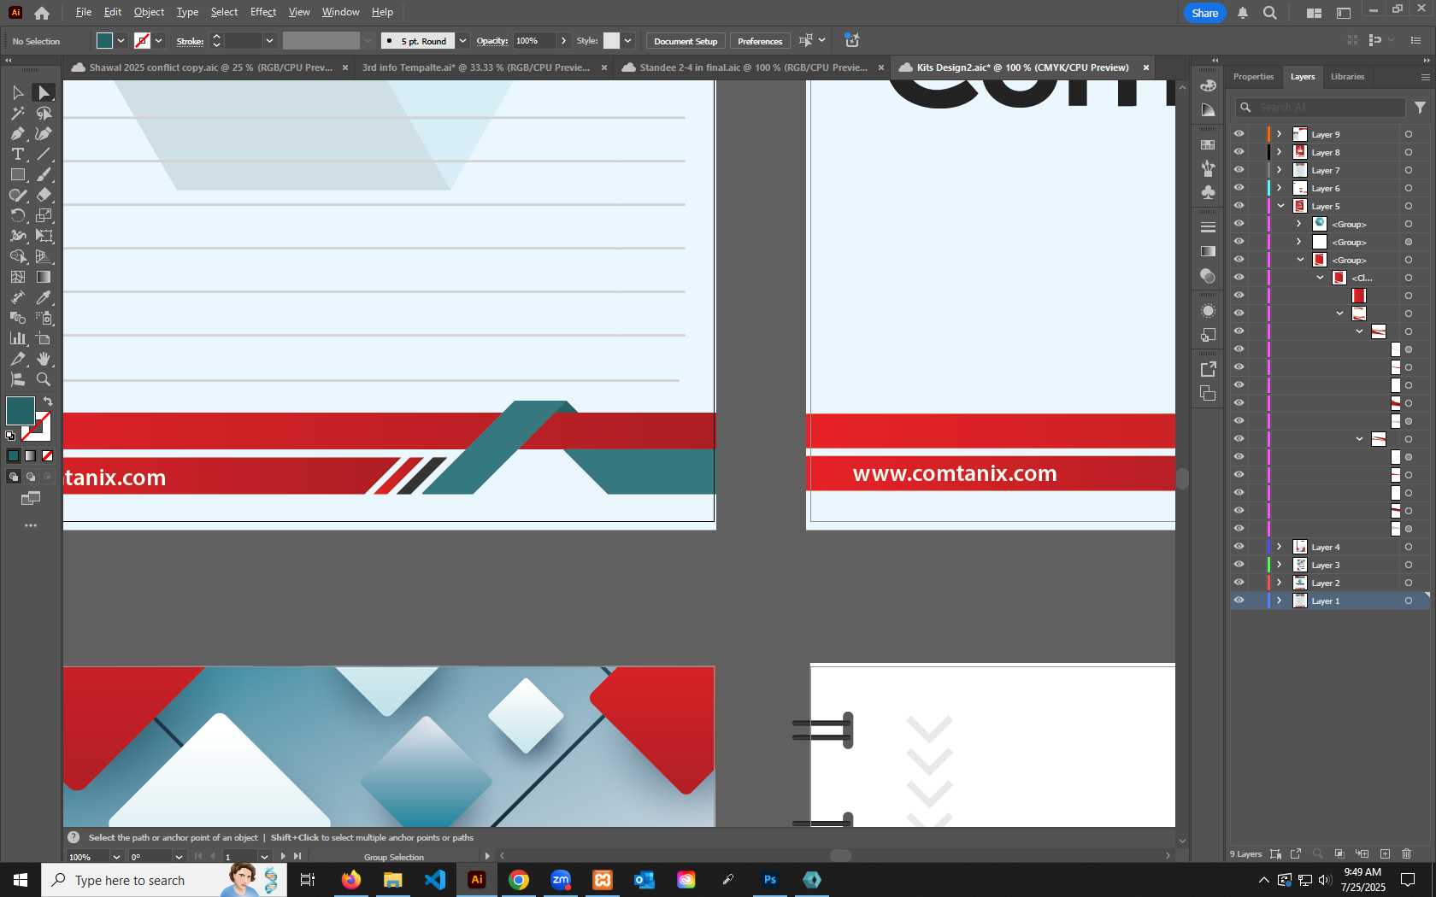1436x897 pixels.
Task: Select the Eyedropper tool
Action: tap(44, 297)
